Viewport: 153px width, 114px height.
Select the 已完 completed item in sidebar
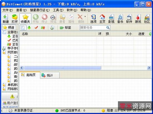point(13,40)
